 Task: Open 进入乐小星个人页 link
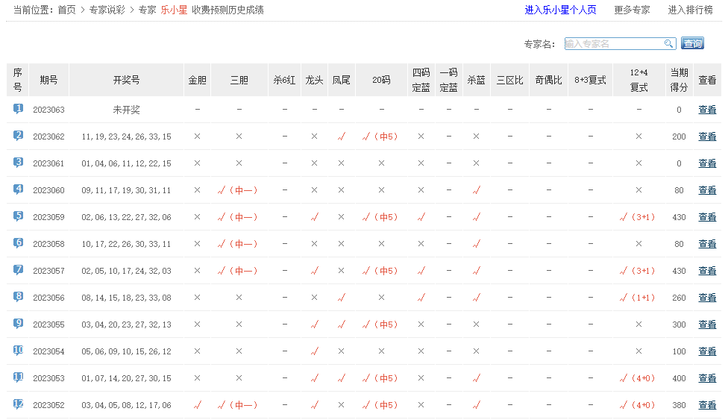[560, 10]
